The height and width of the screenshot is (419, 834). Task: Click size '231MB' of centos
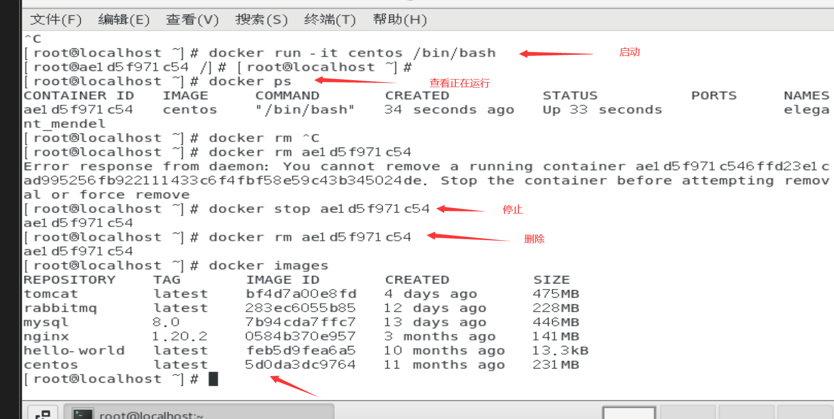[556, 365]
